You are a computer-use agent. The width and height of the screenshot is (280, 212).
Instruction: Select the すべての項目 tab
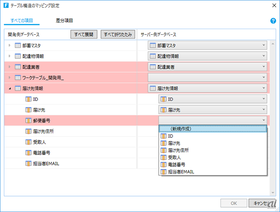click(22, 21)
